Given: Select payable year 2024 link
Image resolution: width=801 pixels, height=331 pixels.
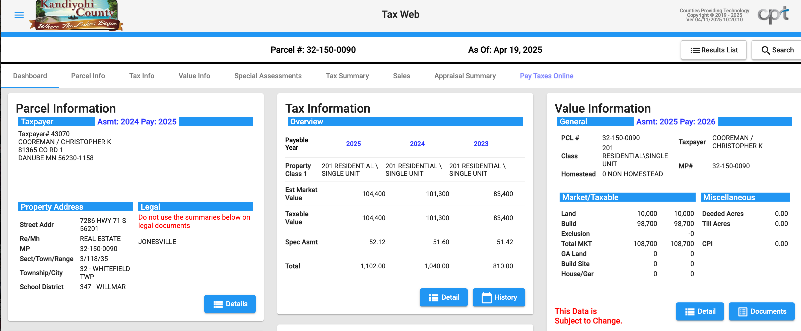Looking at the screenshot, I should coord(417,144).
